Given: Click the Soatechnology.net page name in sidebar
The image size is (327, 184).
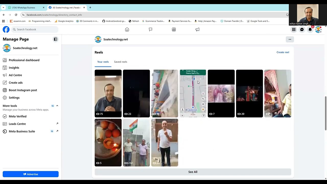Looking at the screenshot, I should pos(25,48).
